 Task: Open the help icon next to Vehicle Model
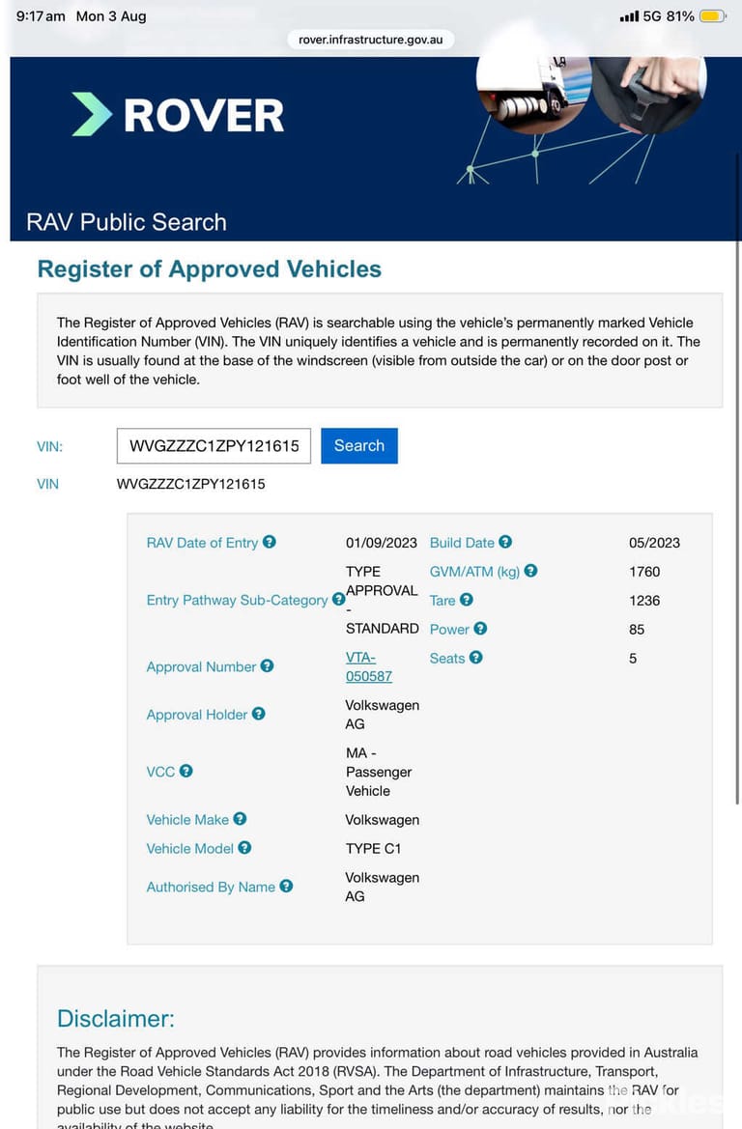pos(245,847)
